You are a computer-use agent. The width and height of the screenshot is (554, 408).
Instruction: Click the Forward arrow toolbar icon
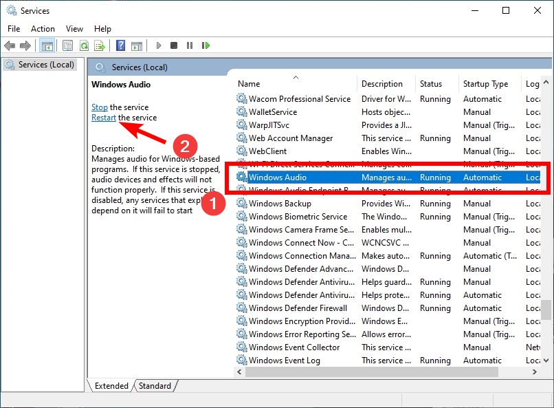coord(25,45)
